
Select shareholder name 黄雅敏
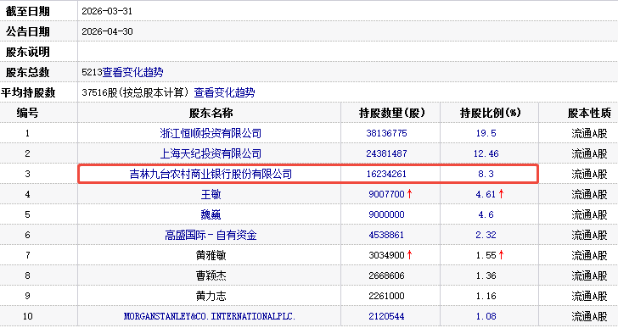tap(211, 256)
